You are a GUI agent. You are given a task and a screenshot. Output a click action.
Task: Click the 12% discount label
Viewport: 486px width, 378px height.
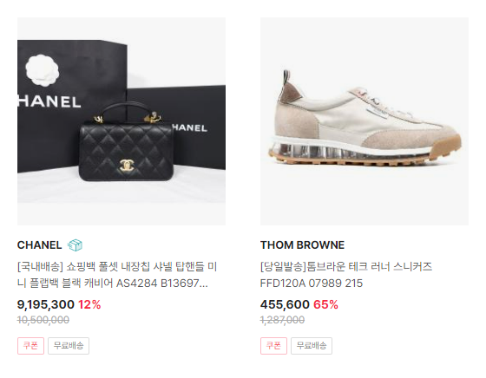click(89, 304)
